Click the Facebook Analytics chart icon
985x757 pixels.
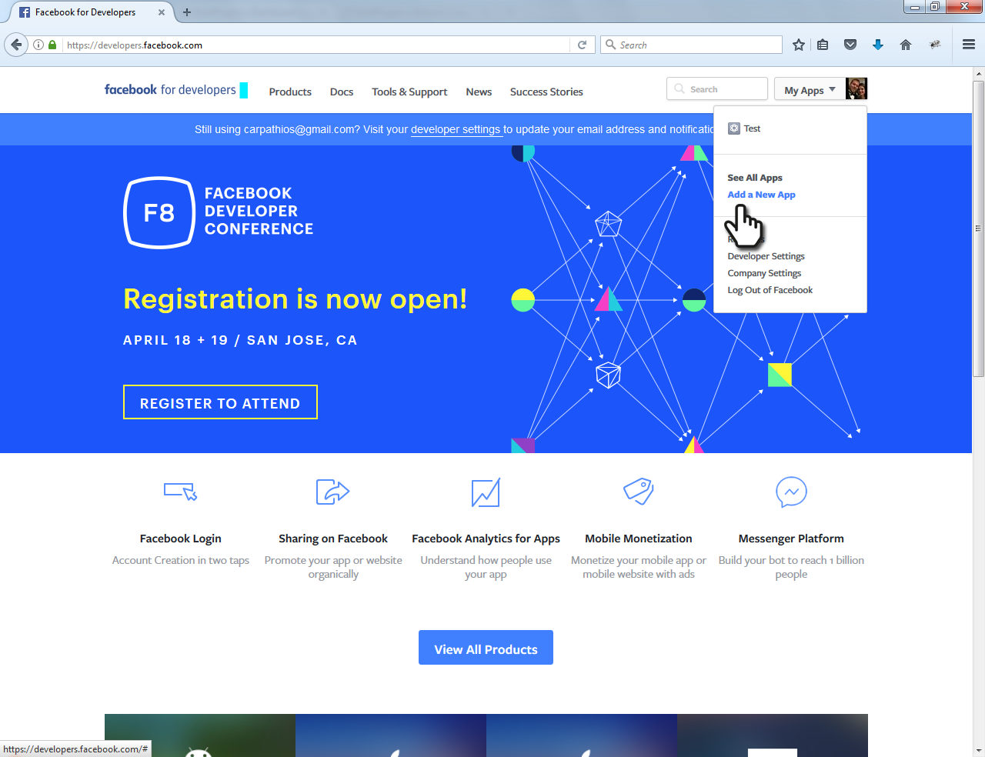coord(486,492)
